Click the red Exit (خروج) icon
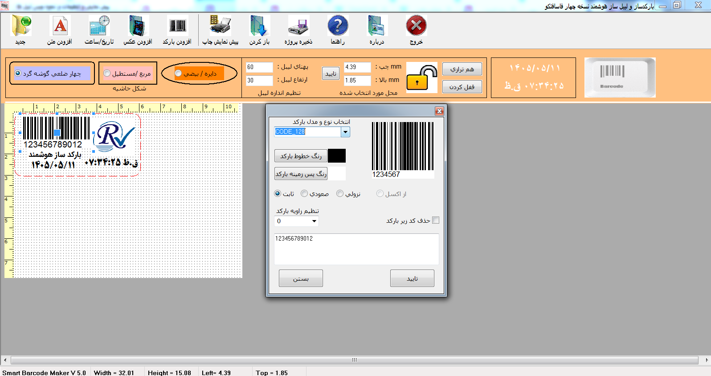 click(x=416, y=25)
